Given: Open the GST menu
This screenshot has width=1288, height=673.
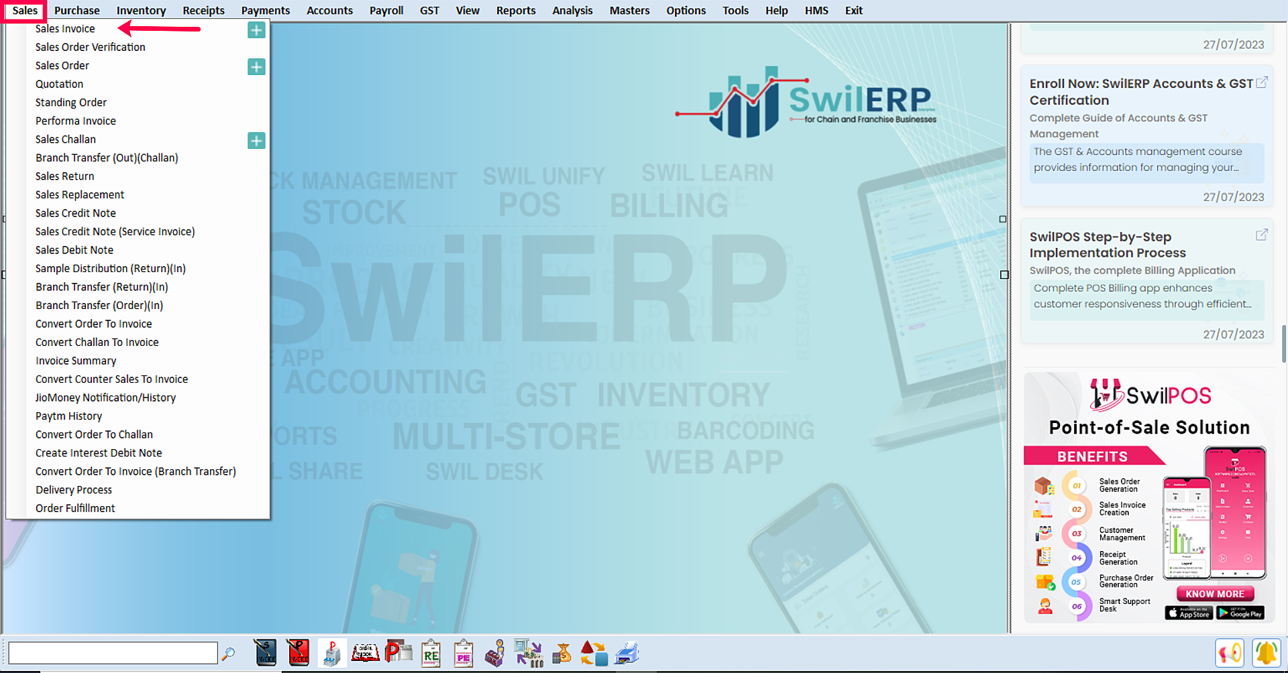Looking at the screenshot, I should (x=429, y=11).
